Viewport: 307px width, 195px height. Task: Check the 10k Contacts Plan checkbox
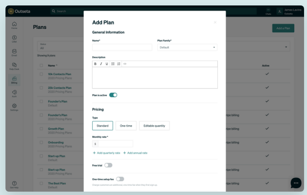point(41,74)
